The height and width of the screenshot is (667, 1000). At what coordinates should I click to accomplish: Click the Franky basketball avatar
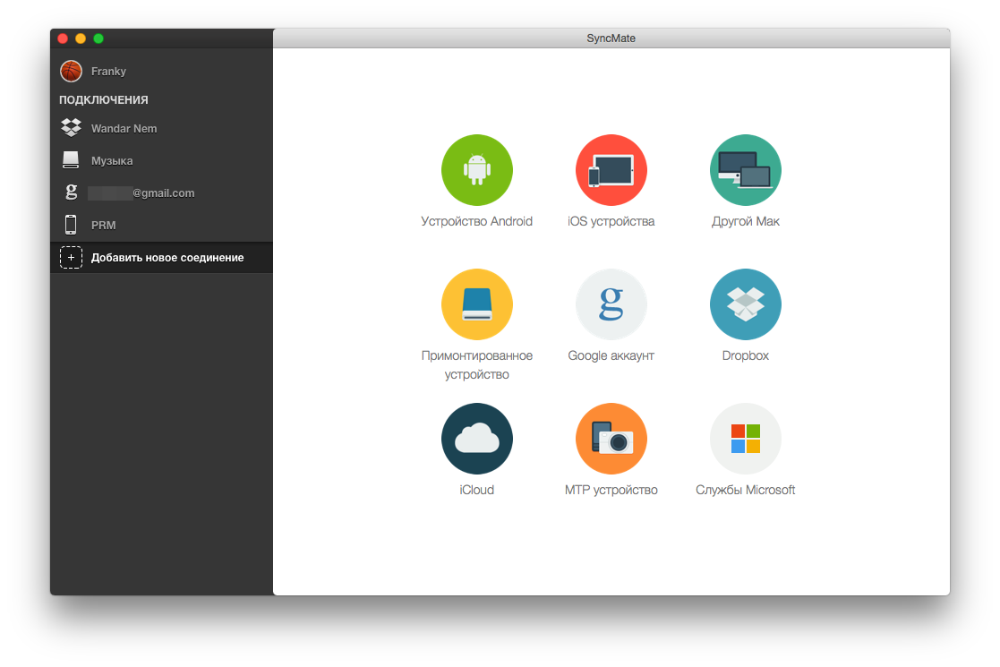coord(71,71)
